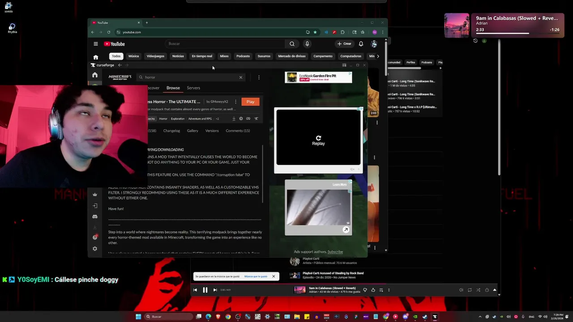Select the Todos chip on YouTube
The image size is (573, 322).
116,56
